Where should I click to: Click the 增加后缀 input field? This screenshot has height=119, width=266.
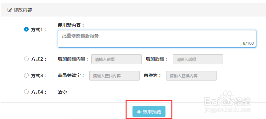[198, 59]
